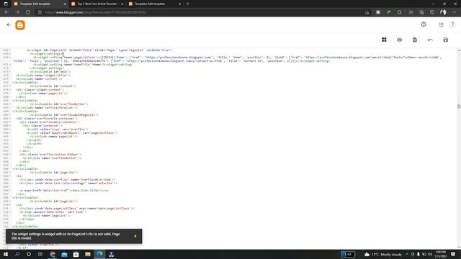Screen dimensions: 461x259
Task: Open the browser settings and more menu
Action: tap(454, 12)
